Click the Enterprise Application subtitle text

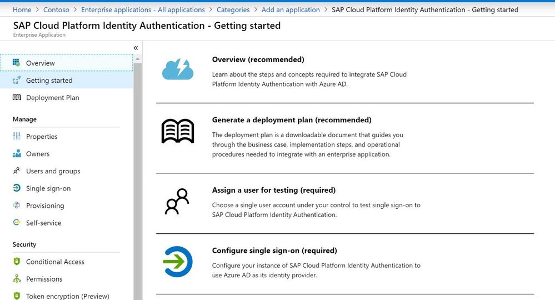pyautogui.click(x=39, y=34)
